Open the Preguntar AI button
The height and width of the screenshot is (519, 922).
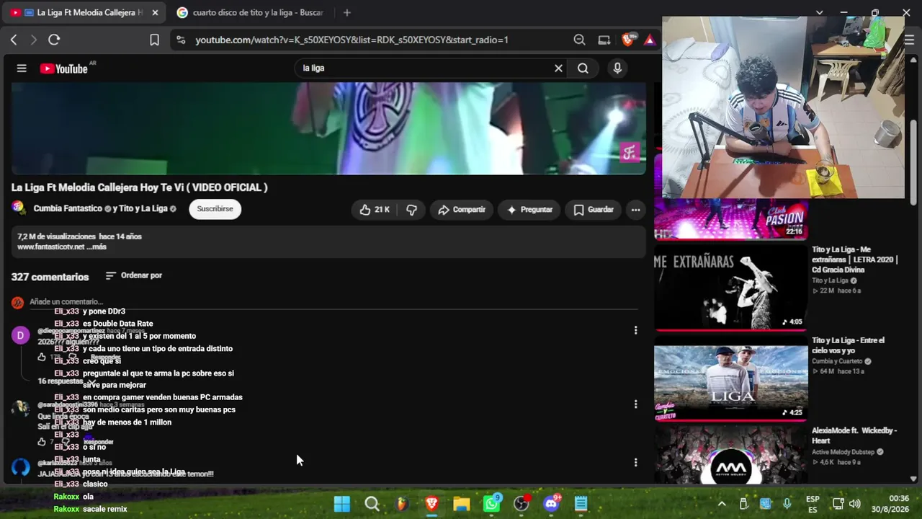pos(529,210)
